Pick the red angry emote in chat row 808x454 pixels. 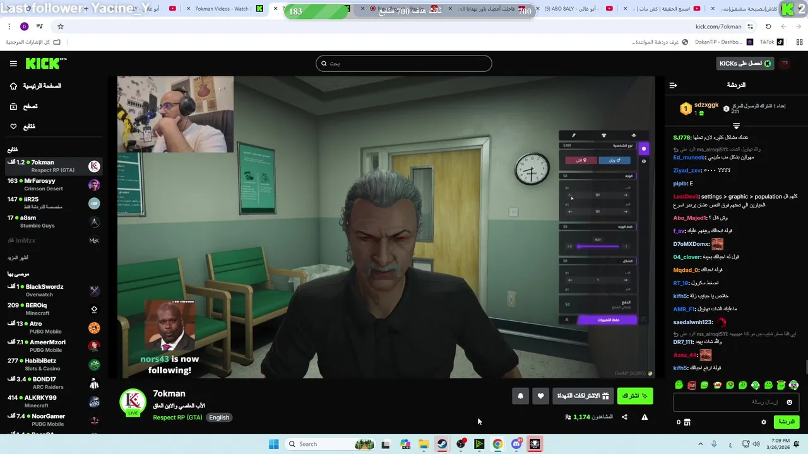click(x=692, y=385)
